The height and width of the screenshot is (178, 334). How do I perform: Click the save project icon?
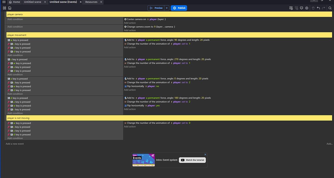[9, 8]
